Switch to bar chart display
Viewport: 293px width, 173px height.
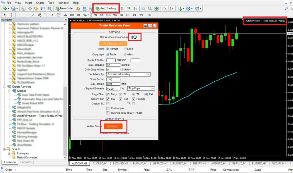[x=122, y=9]
